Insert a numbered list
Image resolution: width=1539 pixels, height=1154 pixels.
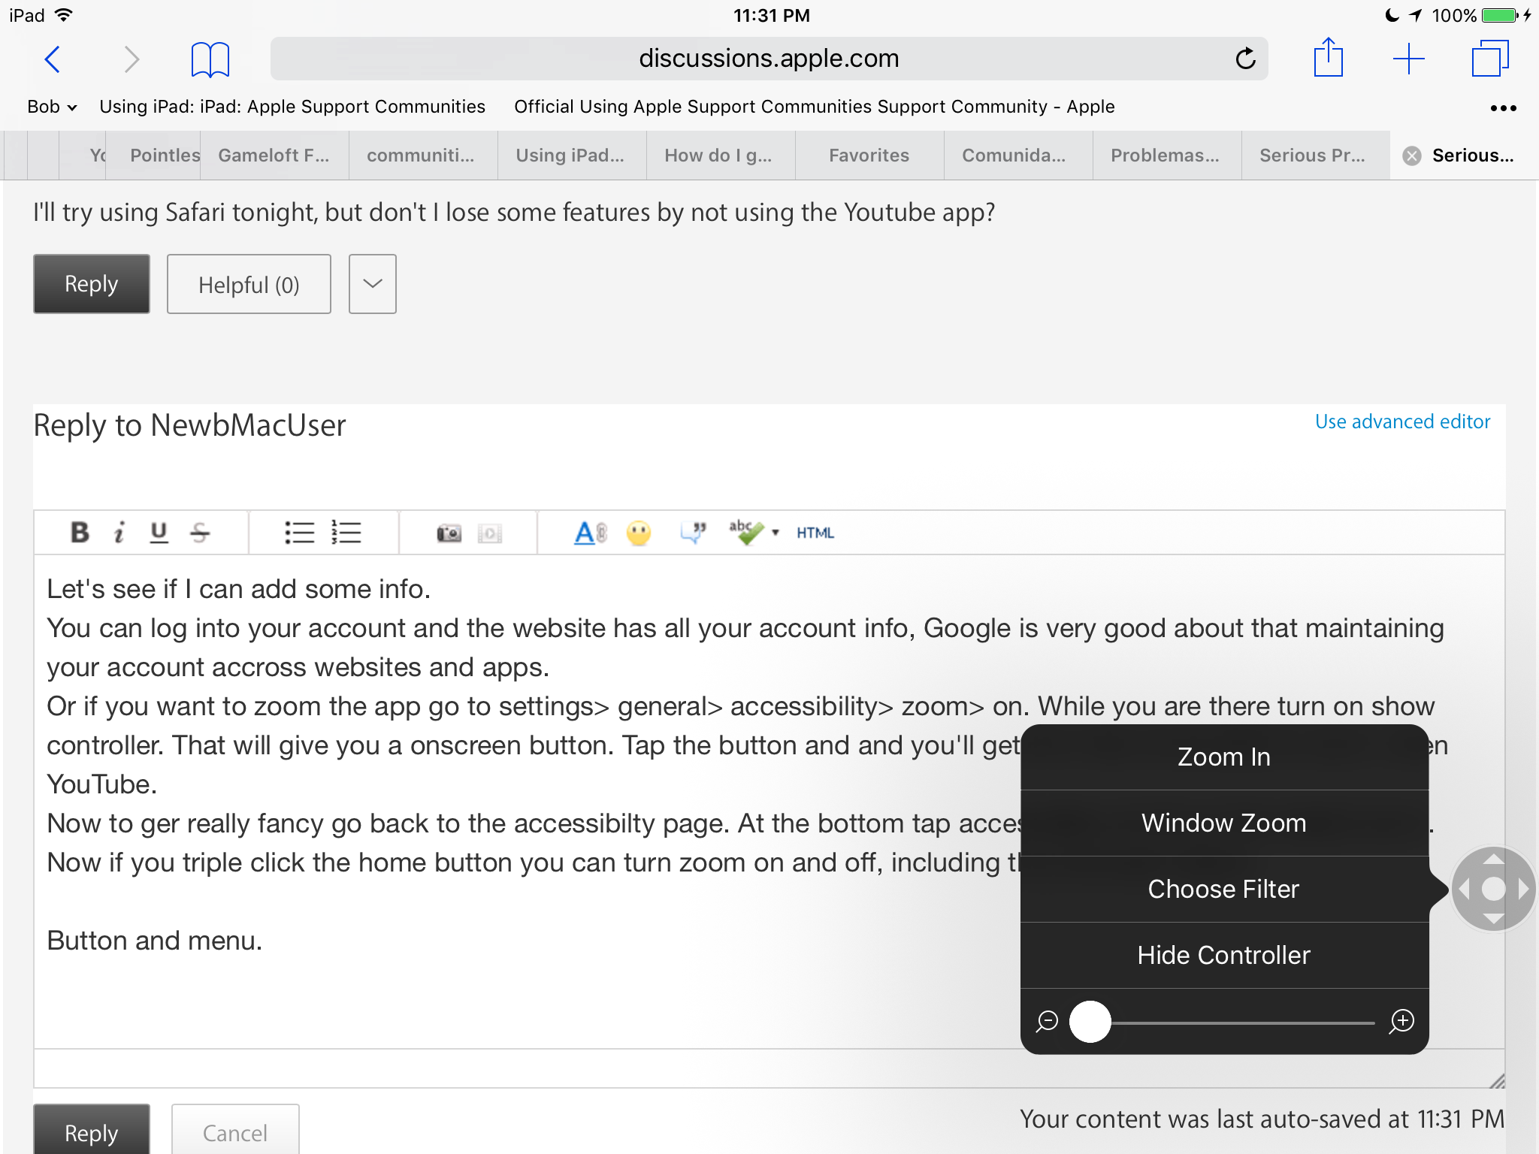pos(346,533)
